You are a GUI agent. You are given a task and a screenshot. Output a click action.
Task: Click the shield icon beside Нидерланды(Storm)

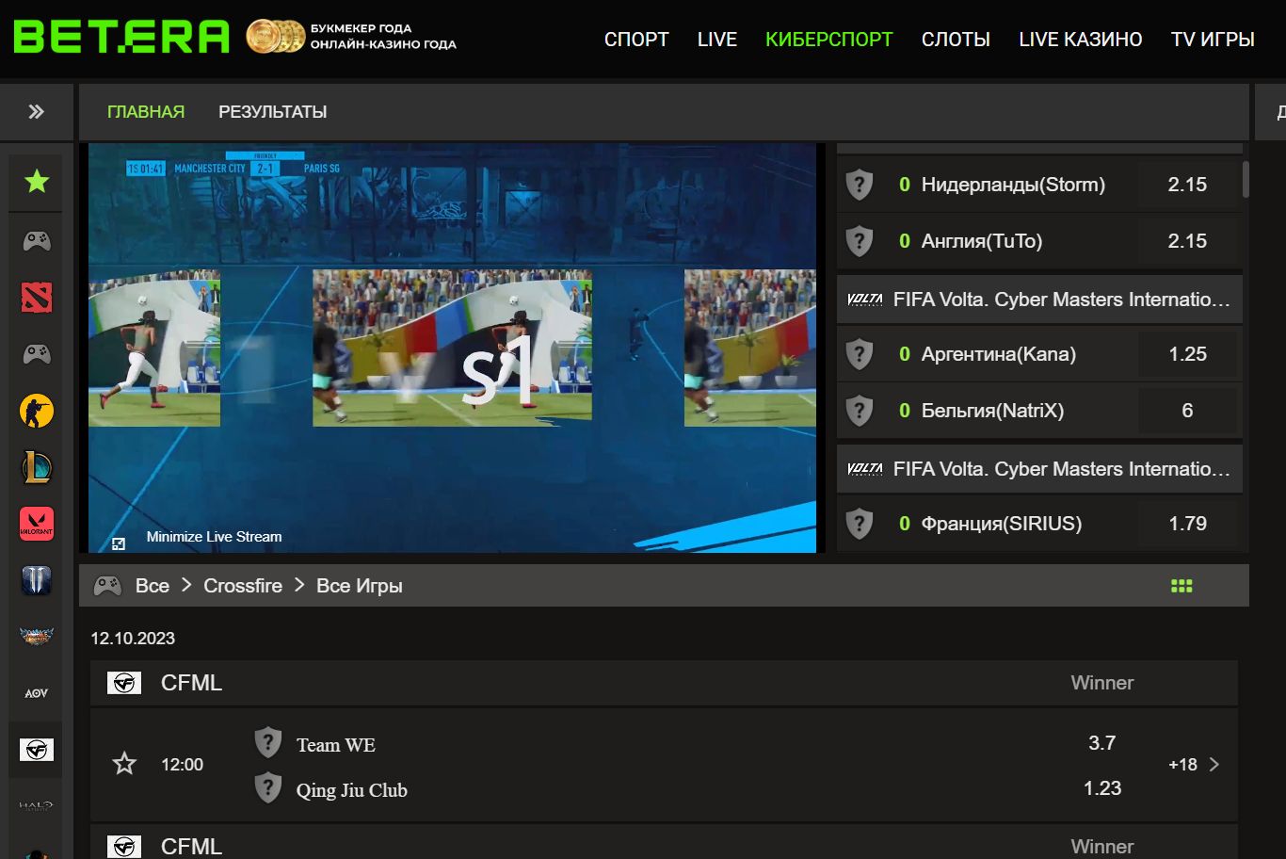click(860, 185)
